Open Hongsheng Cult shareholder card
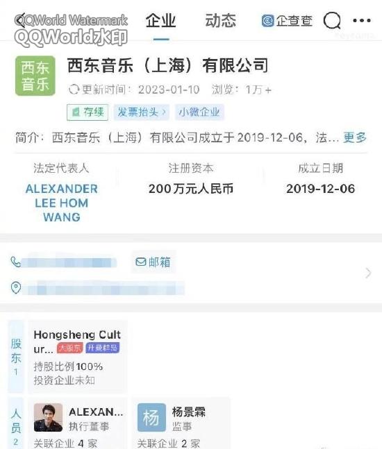382x449 pixels. [x=77, y=357]
